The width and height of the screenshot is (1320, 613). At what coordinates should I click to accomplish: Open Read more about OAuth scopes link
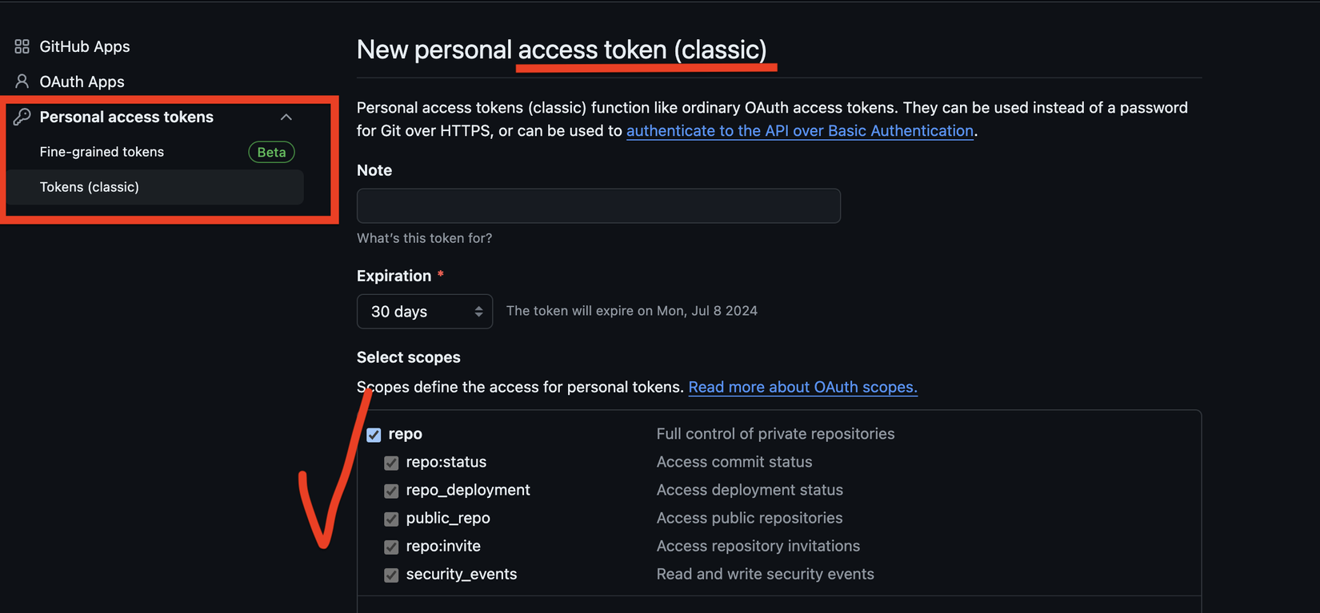802,387
